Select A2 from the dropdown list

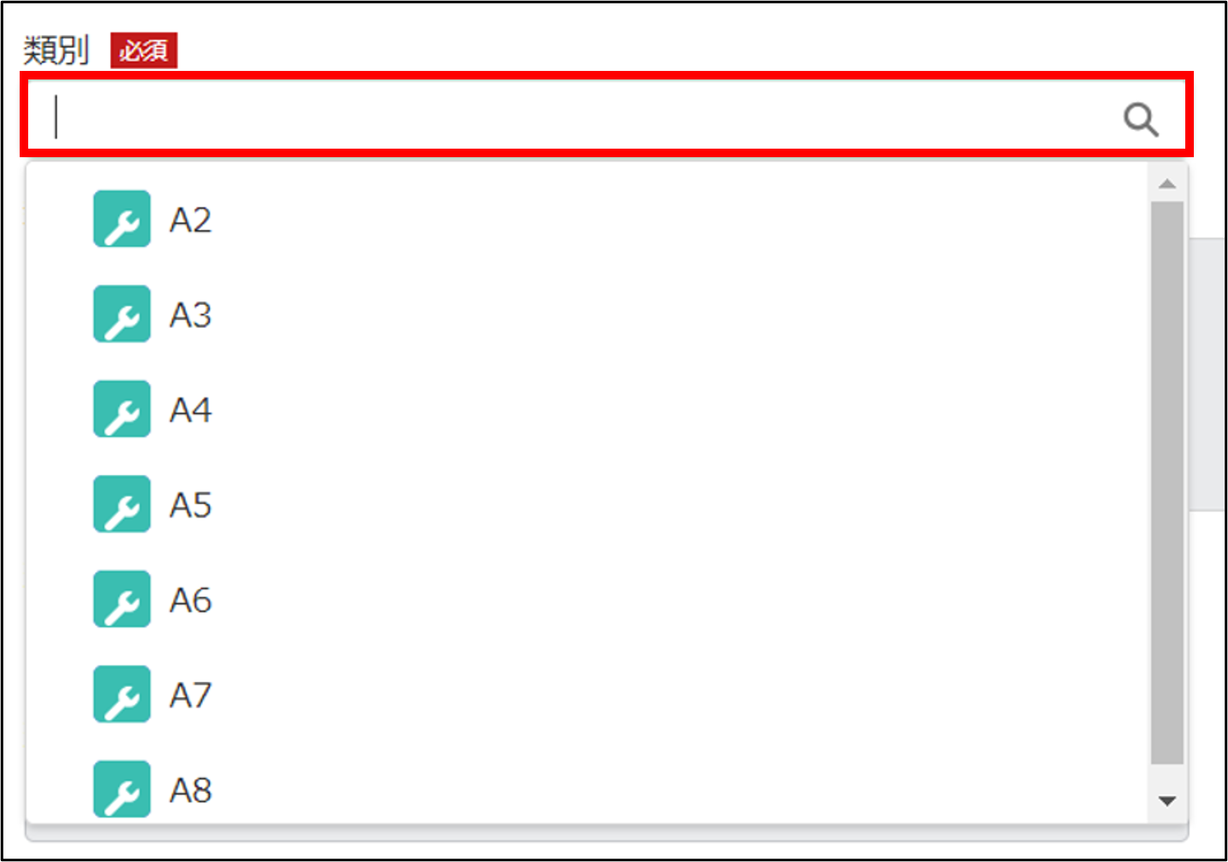click(191, 220)
